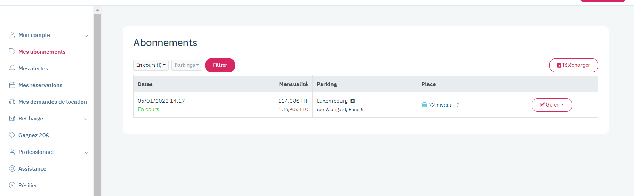This screenshot has height=196, width=634.
Task: Click the Mon compte user icon
Action: click(12, 35)
